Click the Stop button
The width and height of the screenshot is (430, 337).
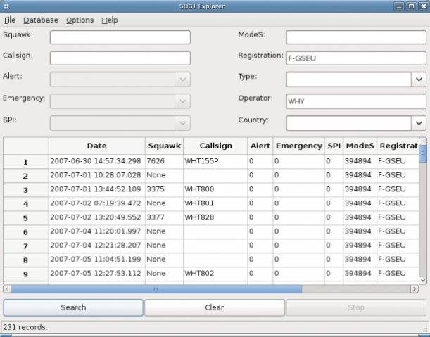pos(356,307)
